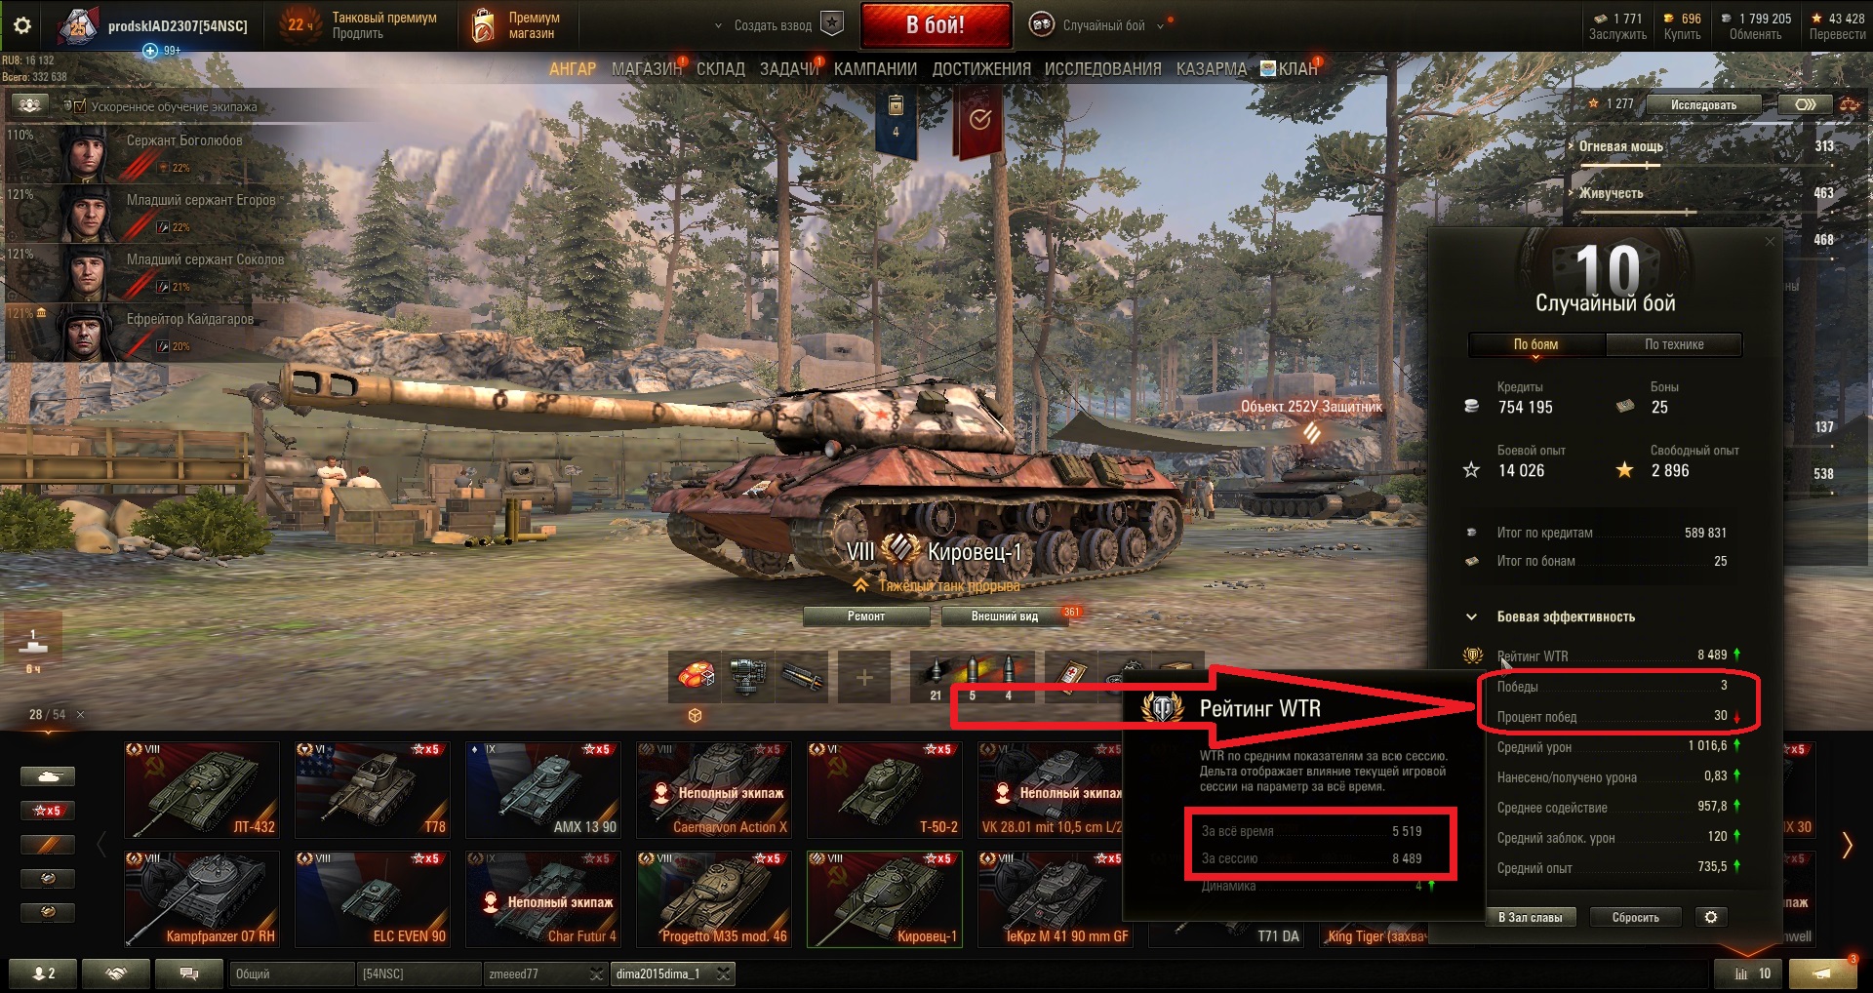Click the platoon star badge icon
The image size is (1873, 993).
[832, 24]
